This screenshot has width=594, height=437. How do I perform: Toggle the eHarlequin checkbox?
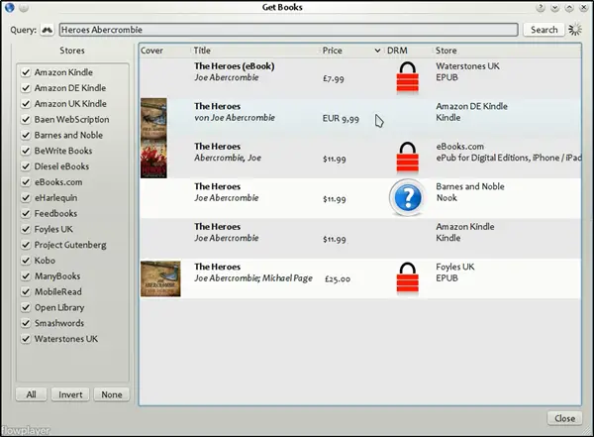26,197
